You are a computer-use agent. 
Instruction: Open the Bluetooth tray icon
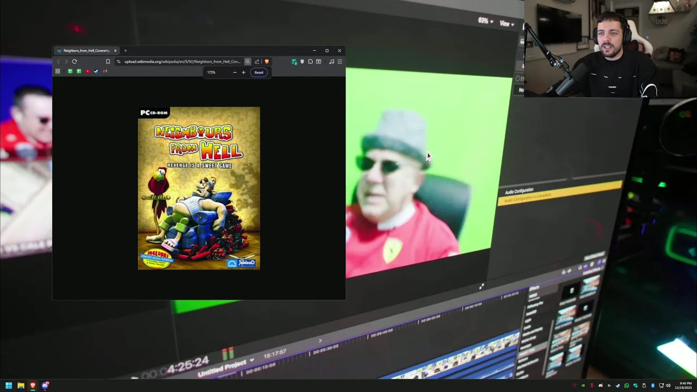point(653,385)
